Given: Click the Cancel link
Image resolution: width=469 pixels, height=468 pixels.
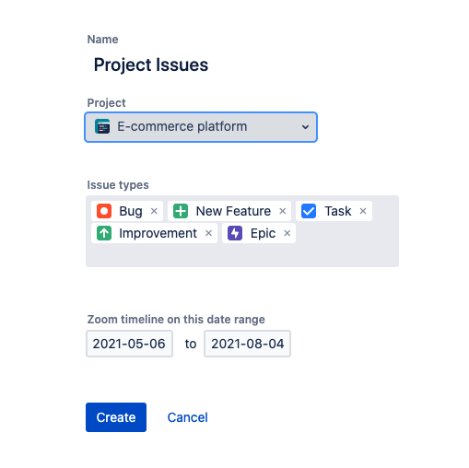Looking at the screenshot, I should point(188,417).
